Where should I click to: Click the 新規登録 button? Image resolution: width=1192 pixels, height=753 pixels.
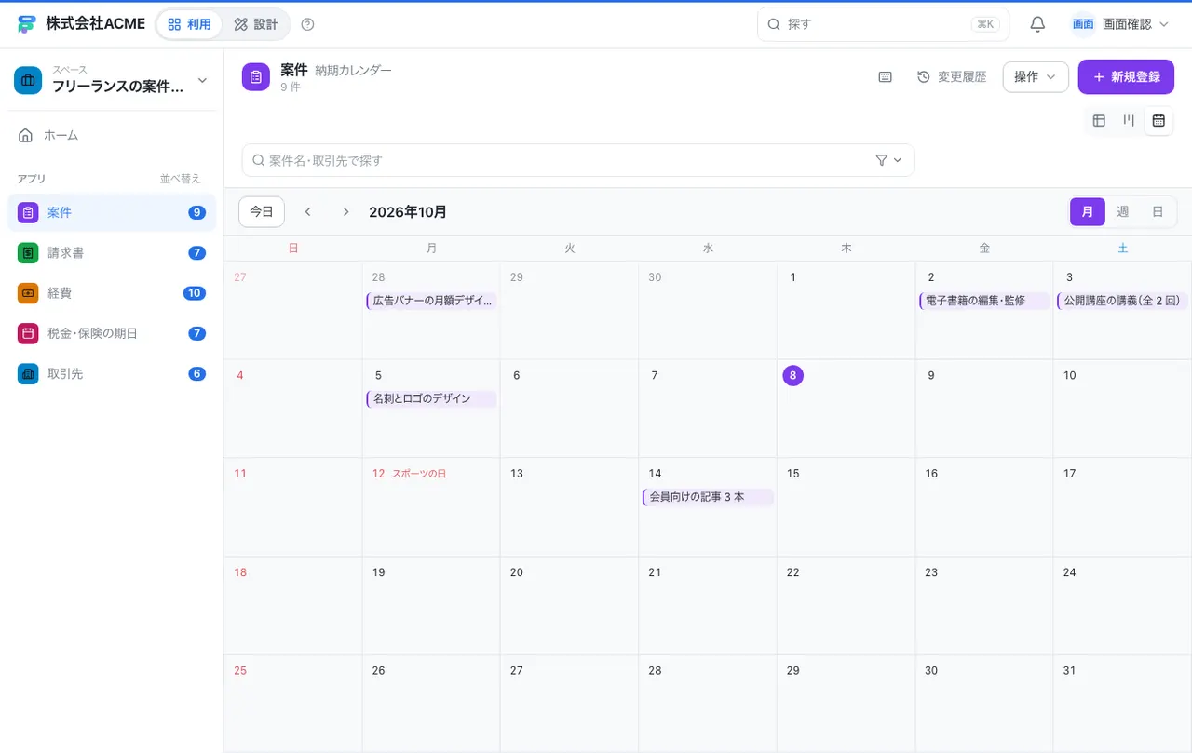[1126, 77]
